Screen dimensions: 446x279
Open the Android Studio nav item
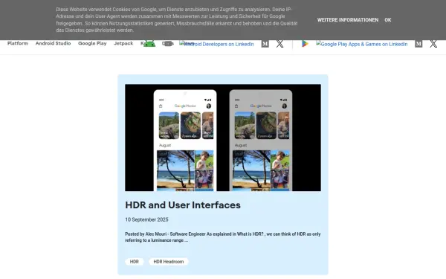[x=54, y=43]
